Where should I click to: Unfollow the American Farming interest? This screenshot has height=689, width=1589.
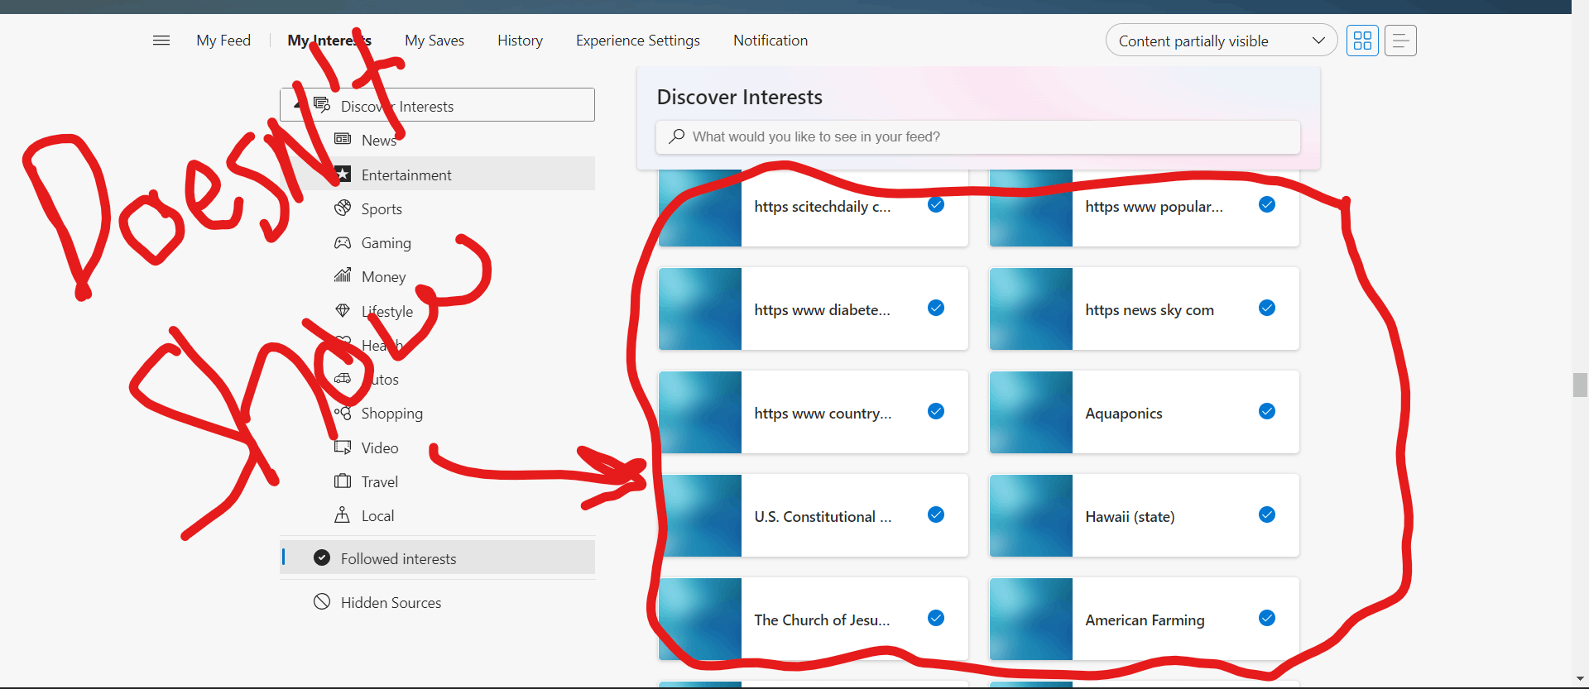pos(1267,618)
